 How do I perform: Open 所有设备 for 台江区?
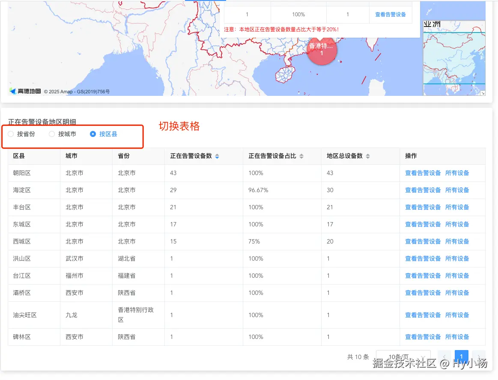(x=457, y=276)
